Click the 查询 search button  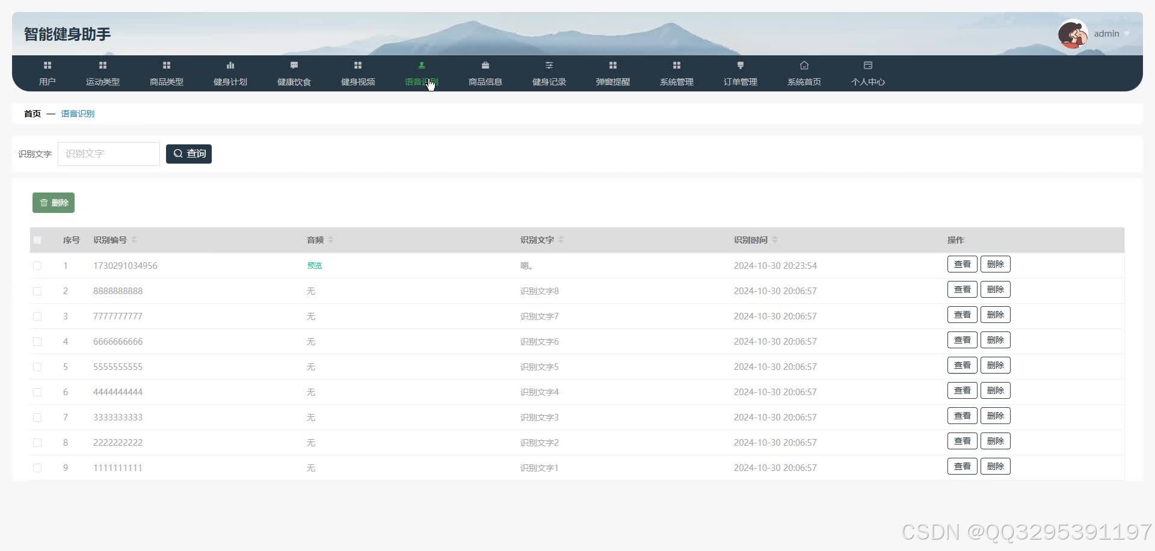[x=189, y=154]
